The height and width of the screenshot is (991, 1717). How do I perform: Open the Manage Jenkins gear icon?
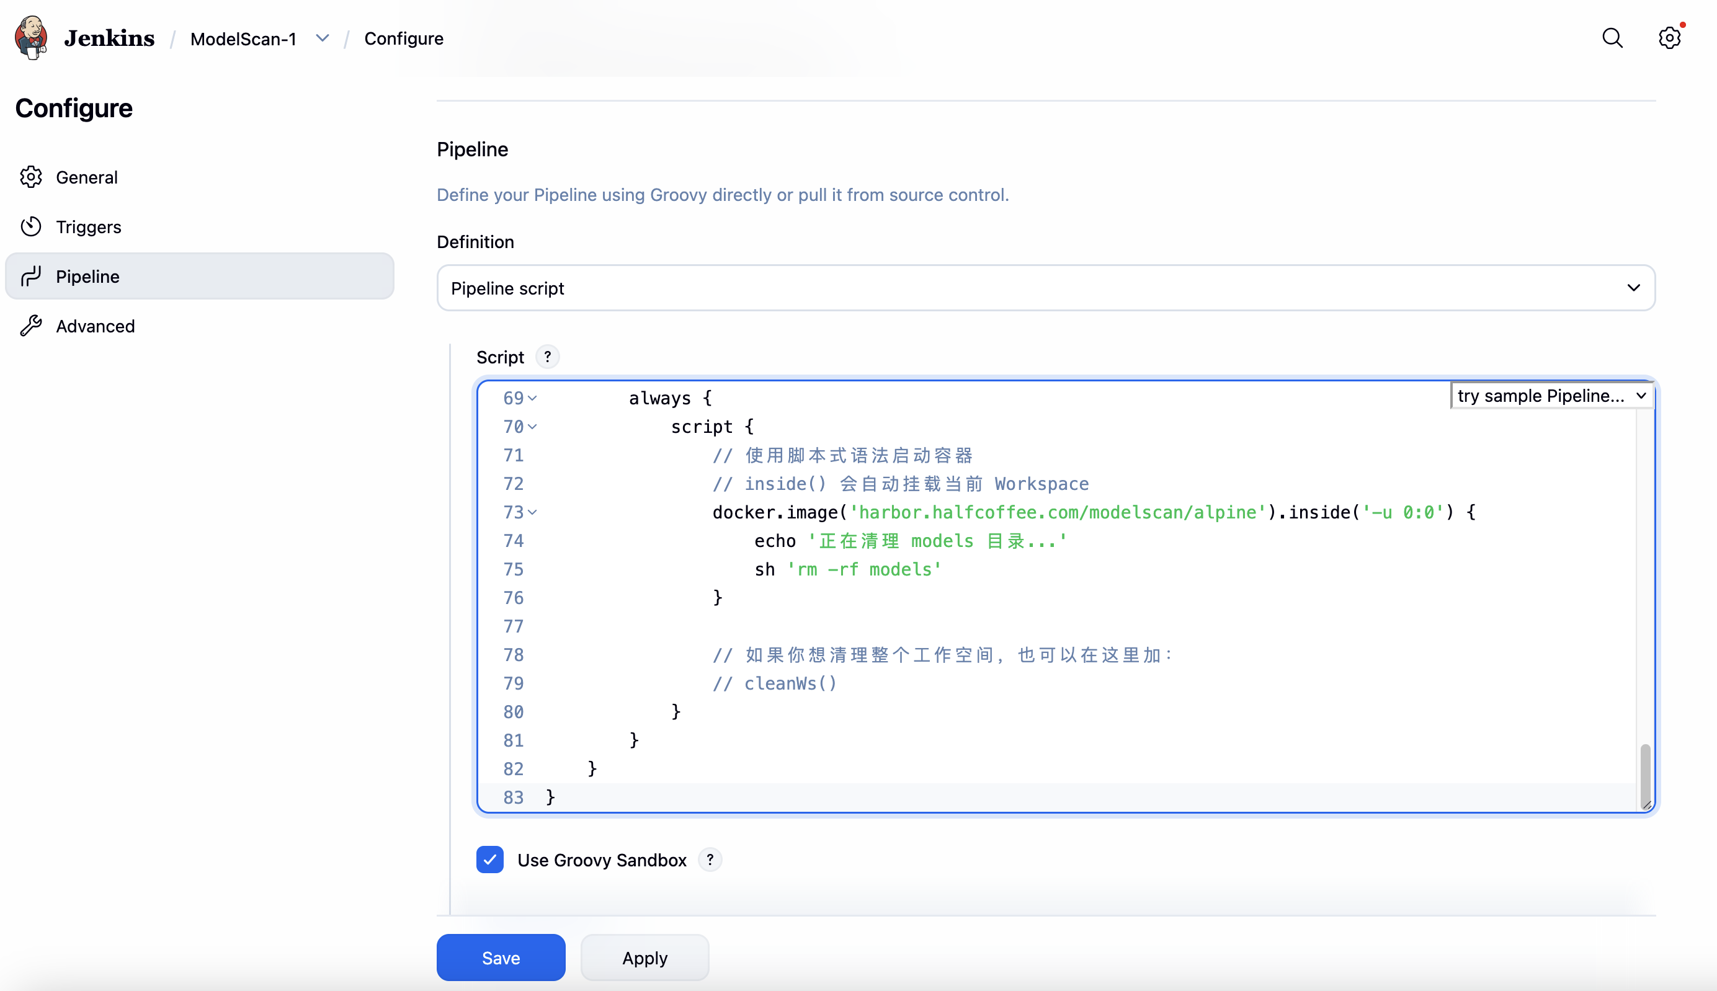tap(1669, 38)
